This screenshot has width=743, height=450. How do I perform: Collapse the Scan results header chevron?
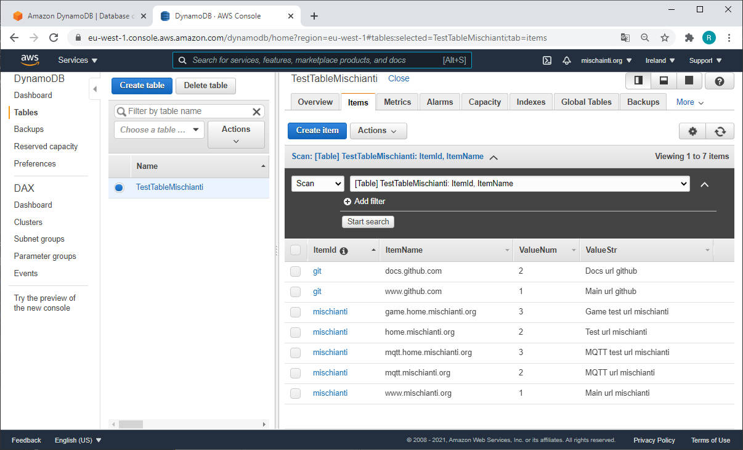point(493,157)
